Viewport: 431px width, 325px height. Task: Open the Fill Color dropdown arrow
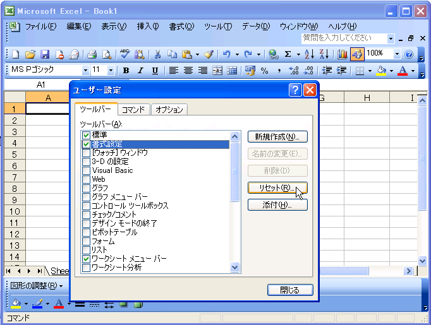click(x=391, y=71)
